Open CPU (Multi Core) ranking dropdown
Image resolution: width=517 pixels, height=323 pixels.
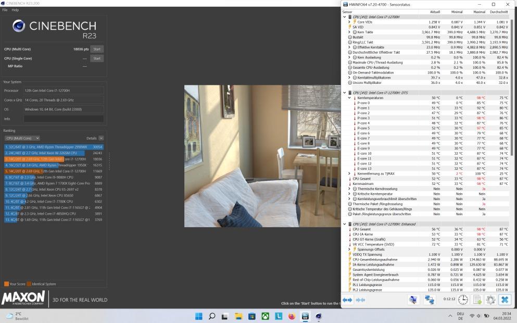(22, 138)
